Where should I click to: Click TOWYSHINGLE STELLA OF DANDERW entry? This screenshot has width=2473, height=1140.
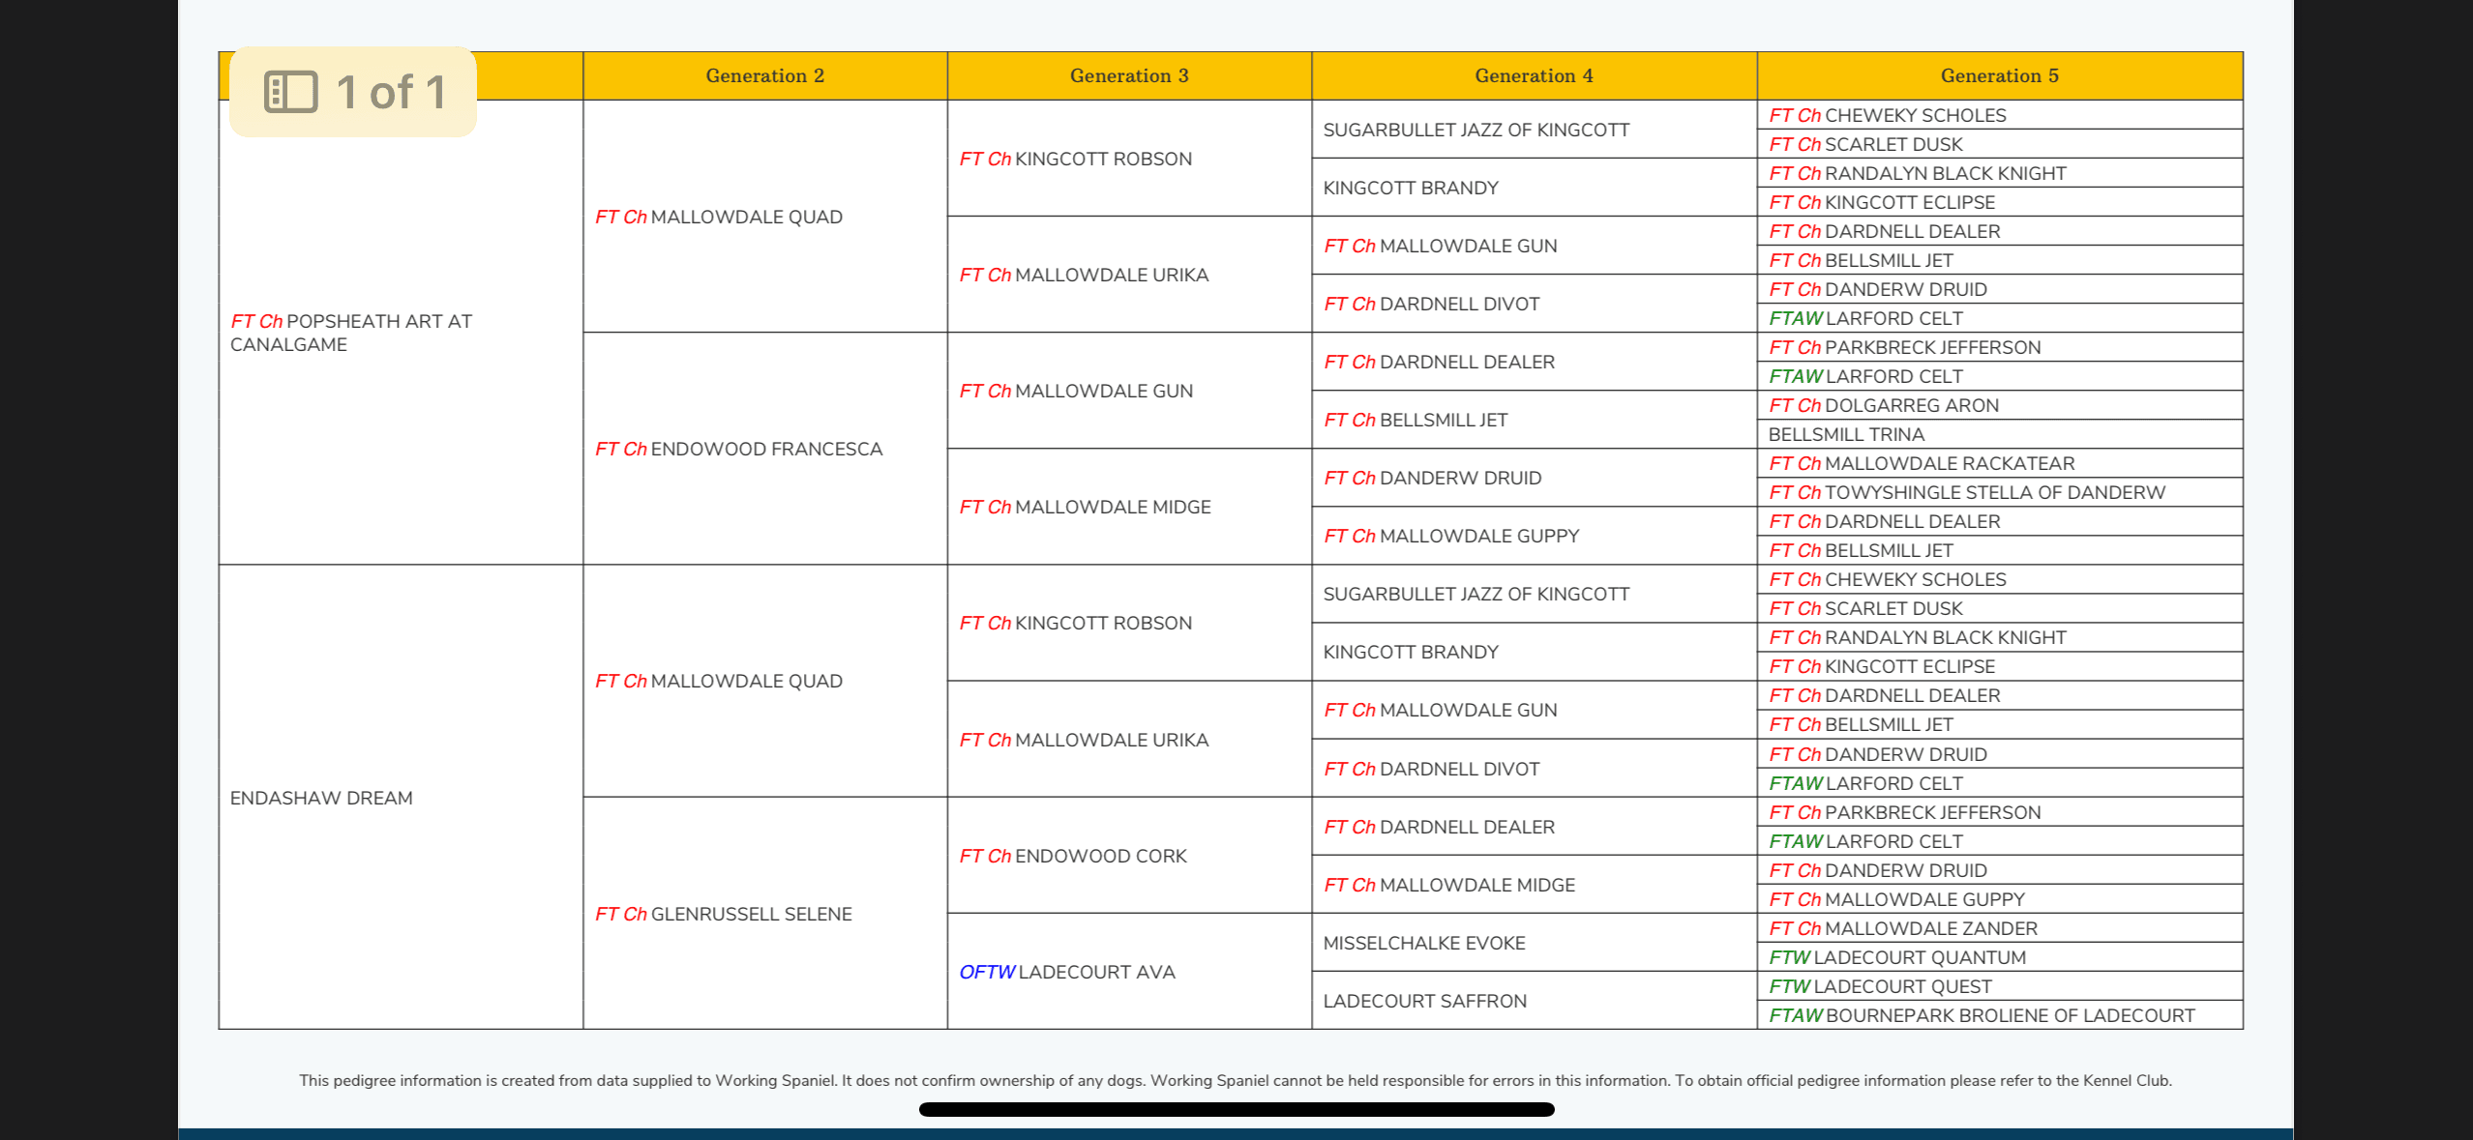click(x=1967, y=492)
